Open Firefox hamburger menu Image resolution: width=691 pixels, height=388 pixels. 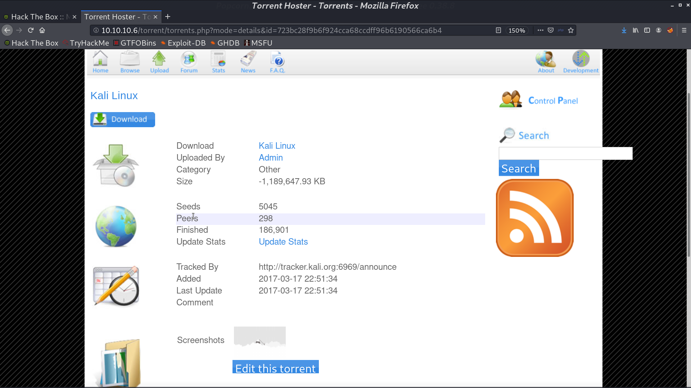[x=684, y=31]
